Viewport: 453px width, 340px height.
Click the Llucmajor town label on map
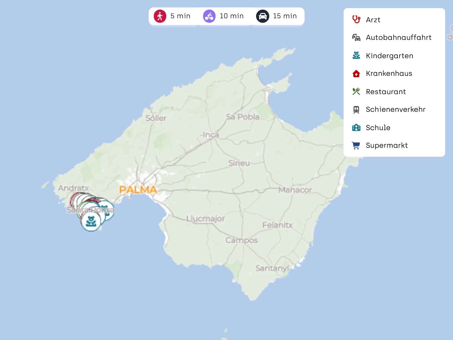pyautogui.click(x=205, y=219)
